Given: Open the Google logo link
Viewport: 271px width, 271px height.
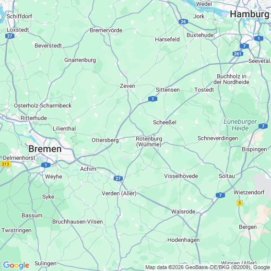Looking at the screenshot, I should [16, 265].
